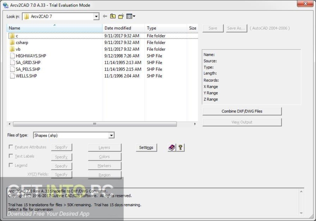Sort by the Name column header
Screen dimensions: 316x221
(55, 28)
